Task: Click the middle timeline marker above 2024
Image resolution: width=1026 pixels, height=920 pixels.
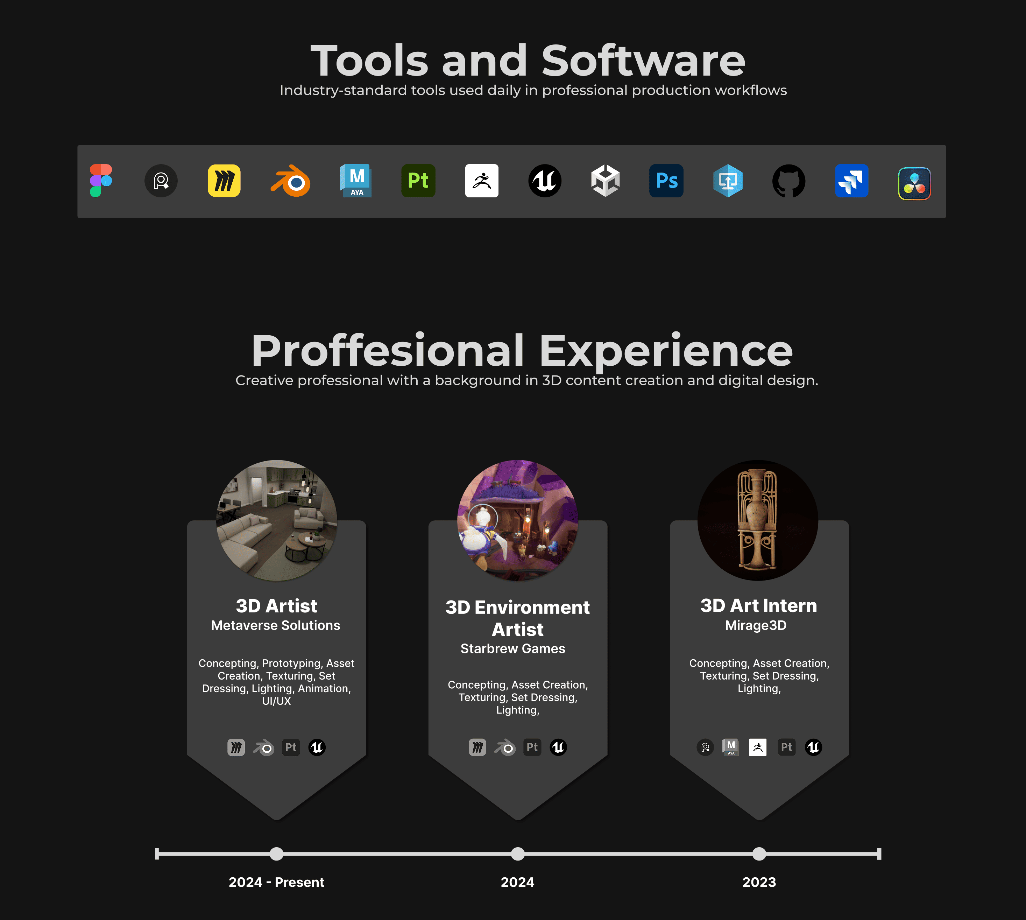Action: (518, 854)
